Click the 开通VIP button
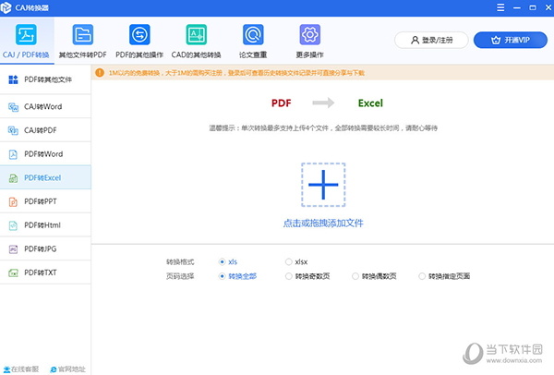The image size is (554, 375). (x=511, y=40)
